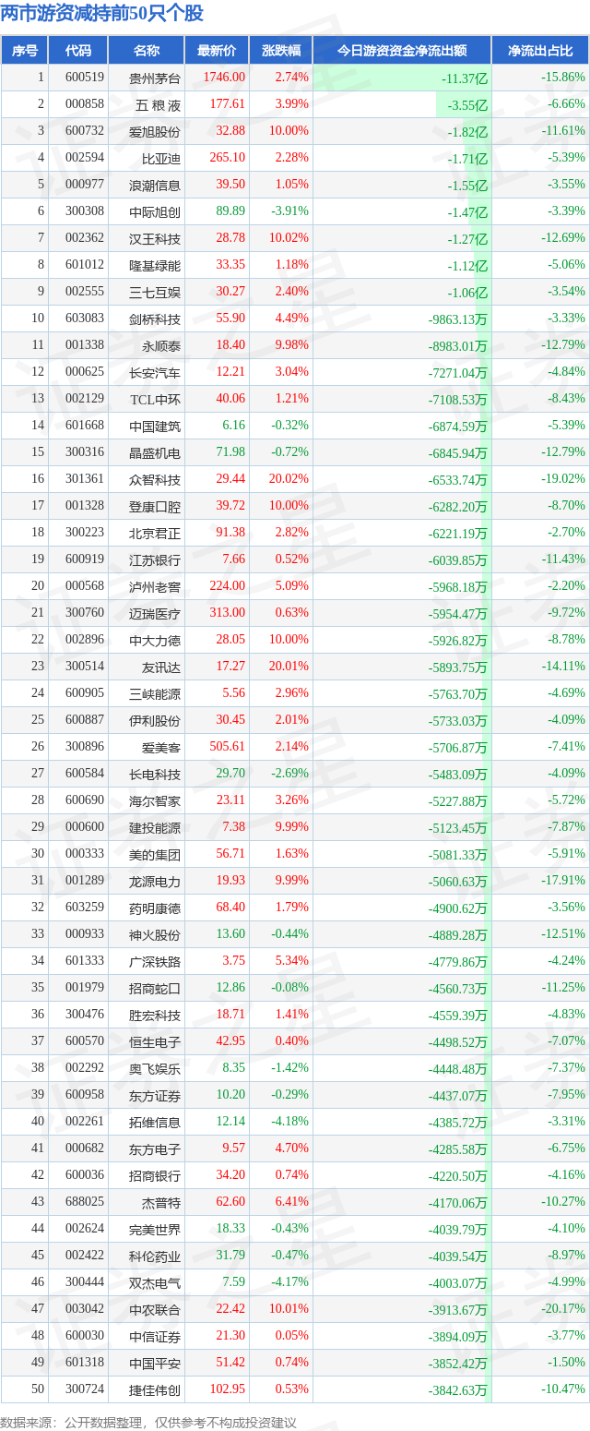Select stock code 000858
The image size is (590, 1431).
coord(85,105)
